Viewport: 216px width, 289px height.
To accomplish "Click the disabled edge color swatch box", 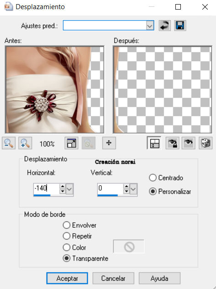I will click(x=129, y=246).
